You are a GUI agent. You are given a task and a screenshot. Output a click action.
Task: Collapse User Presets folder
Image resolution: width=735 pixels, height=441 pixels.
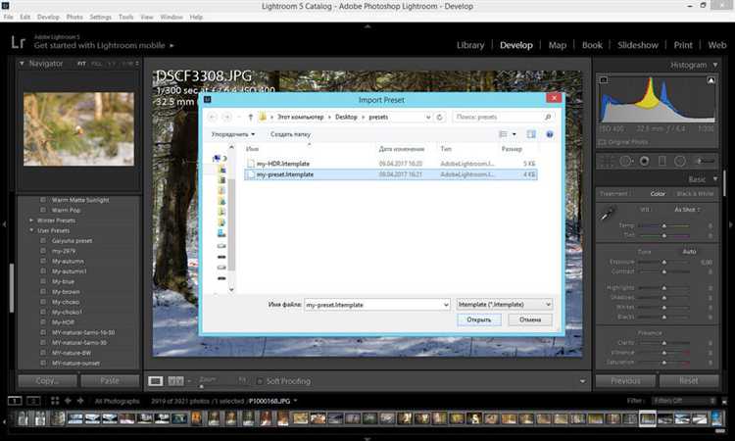pyautogui.click(x=31, y=230)
